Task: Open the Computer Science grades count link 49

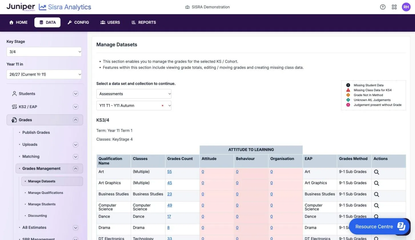Action: [170, 205]
